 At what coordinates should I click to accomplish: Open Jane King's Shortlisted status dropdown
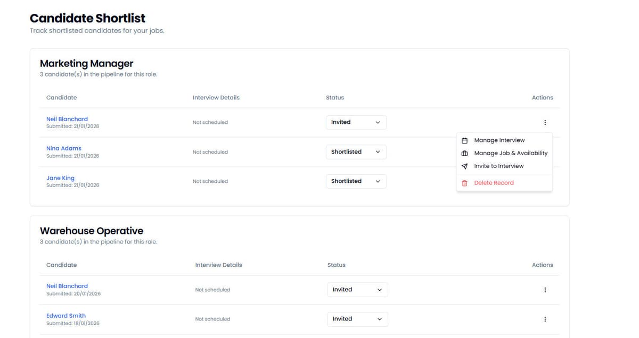356,181
